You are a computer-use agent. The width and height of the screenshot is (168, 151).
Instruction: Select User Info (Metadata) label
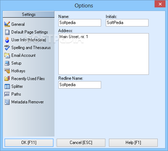click(29, 40)
